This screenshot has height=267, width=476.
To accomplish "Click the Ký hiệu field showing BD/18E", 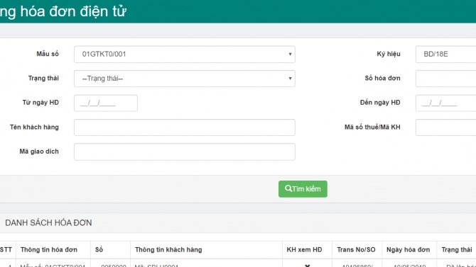I will point(445,55).
